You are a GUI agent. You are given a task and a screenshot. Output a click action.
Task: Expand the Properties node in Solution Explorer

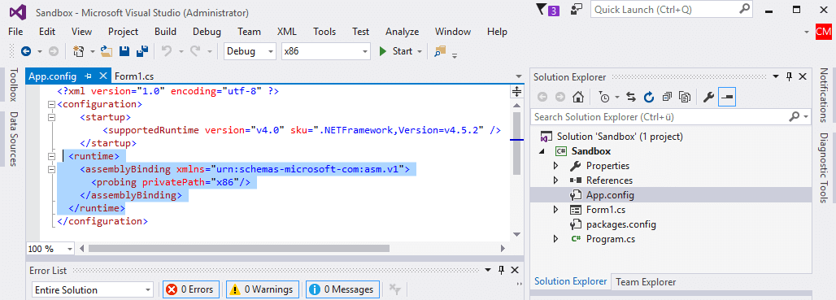tap(555, 166)
